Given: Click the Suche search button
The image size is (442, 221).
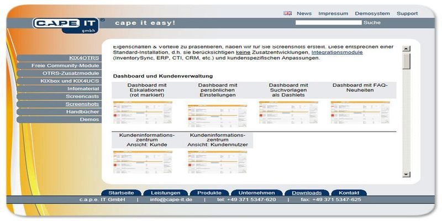Looking at the screenshot, I should [372, 23].
